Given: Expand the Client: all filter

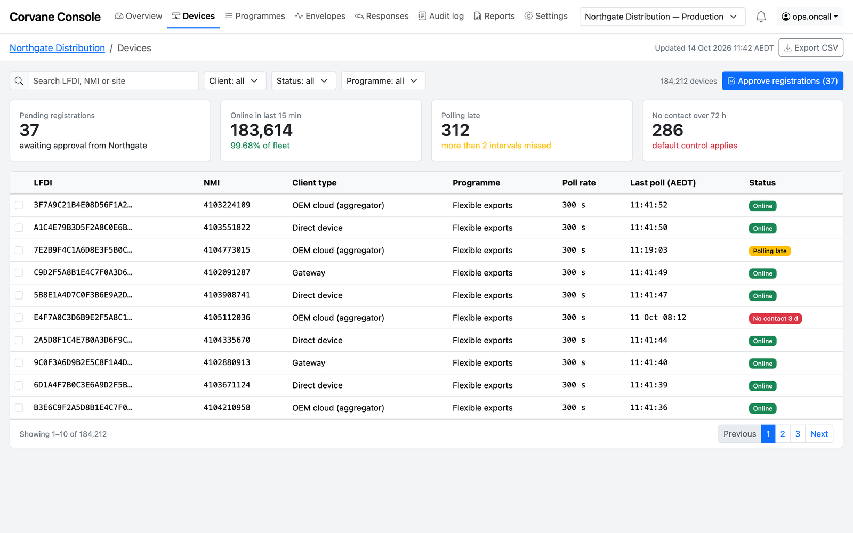Looking at the screenshot, I should (235, 81).
